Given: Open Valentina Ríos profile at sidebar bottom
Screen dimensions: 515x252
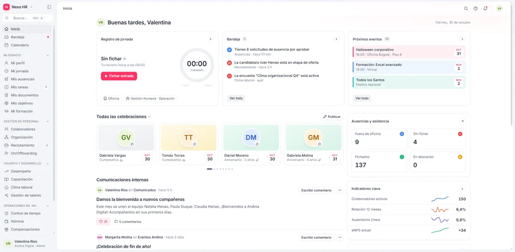Looking at the screenshot, I should click(27, 243).
